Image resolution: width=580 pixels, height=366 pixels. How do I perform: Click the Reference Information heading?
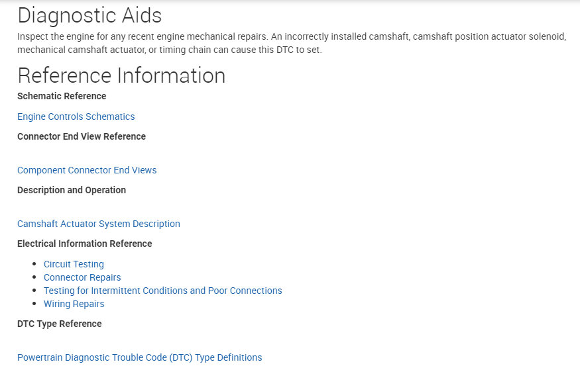click(x=121, y=75)
